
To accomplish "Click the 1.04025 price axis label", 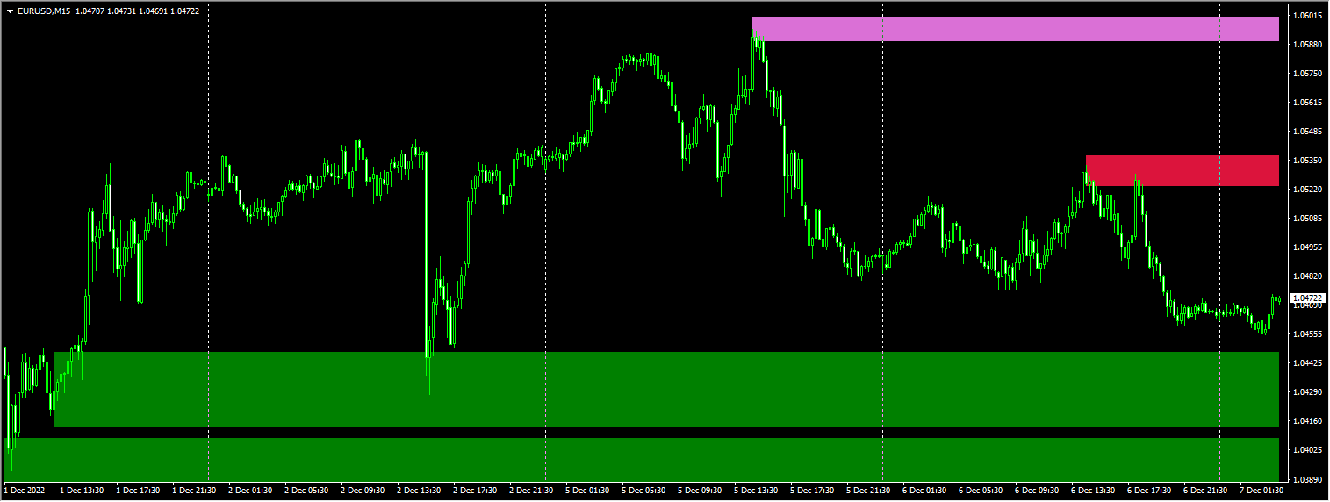I will (x=1308, y=450).
